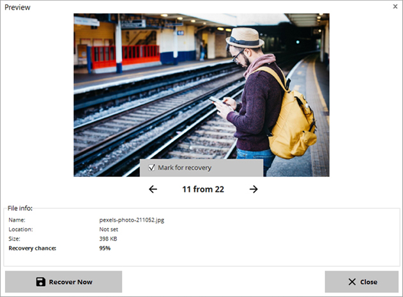Click the 'Recovery chance:' bold label
403x297 pixels.
pyautogui.click(x=33, y=248)
